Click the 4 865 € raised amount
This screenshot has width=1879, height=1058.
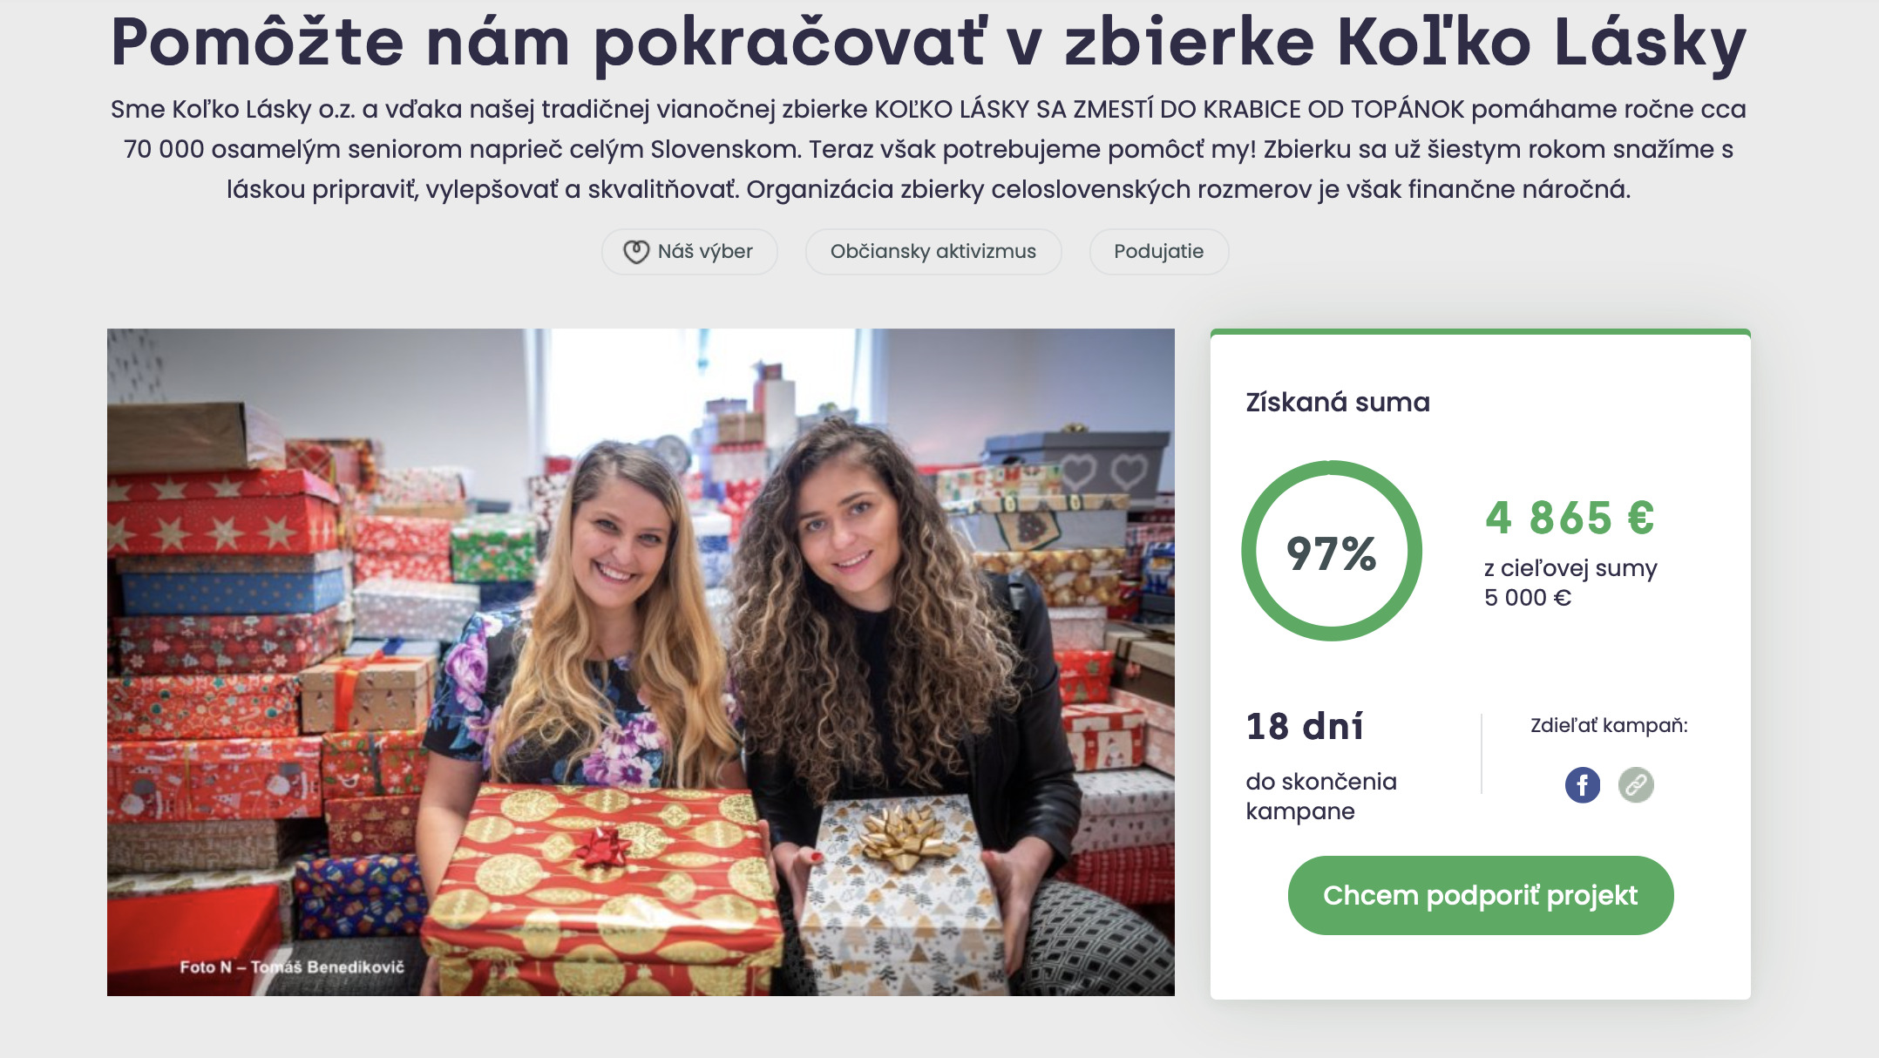pos(1570,518)
